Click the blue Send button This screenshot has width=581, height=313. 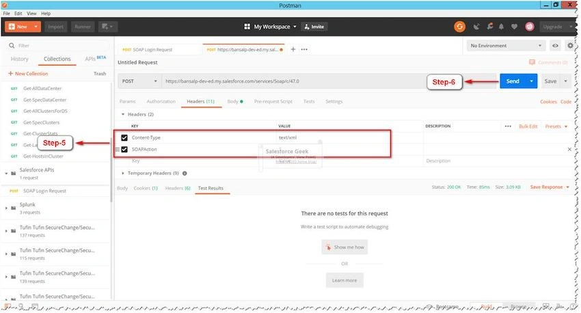point(513,81)
